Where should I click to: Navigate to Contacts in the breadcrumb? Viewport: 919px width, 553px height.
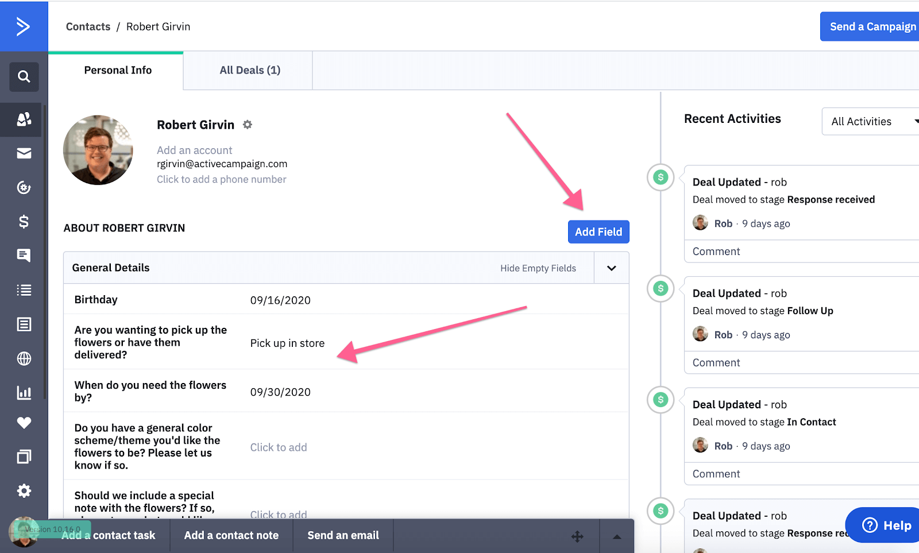[x=88, y=26]
